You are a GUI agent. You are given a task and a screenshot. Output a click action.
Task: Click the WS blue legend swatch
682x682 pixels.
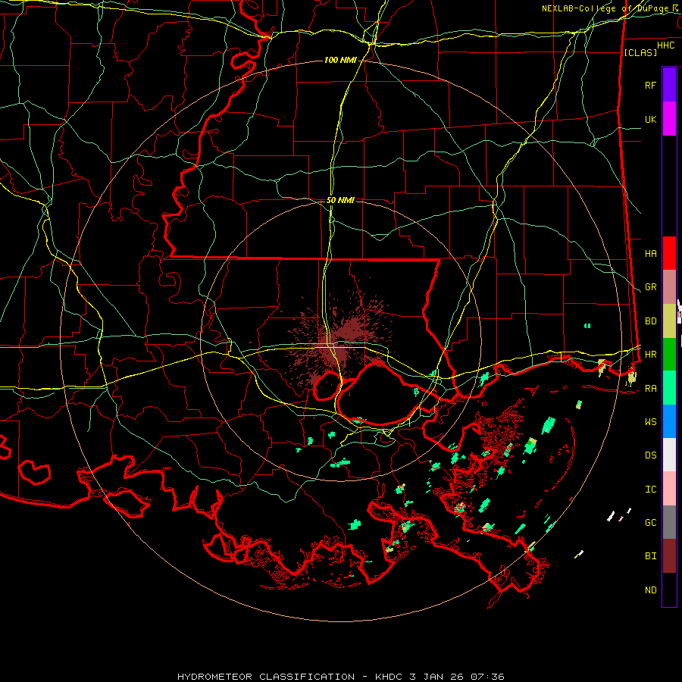(x=669, y=421)
